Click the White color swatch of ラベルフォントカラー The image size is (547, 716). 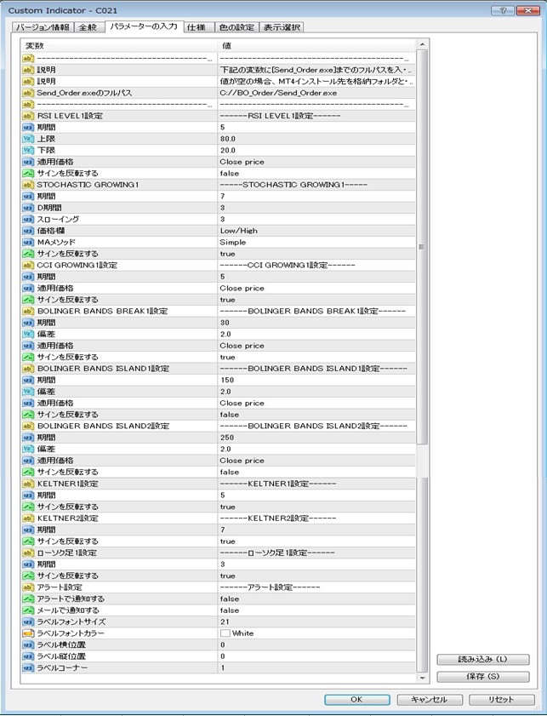click(225, 633)
